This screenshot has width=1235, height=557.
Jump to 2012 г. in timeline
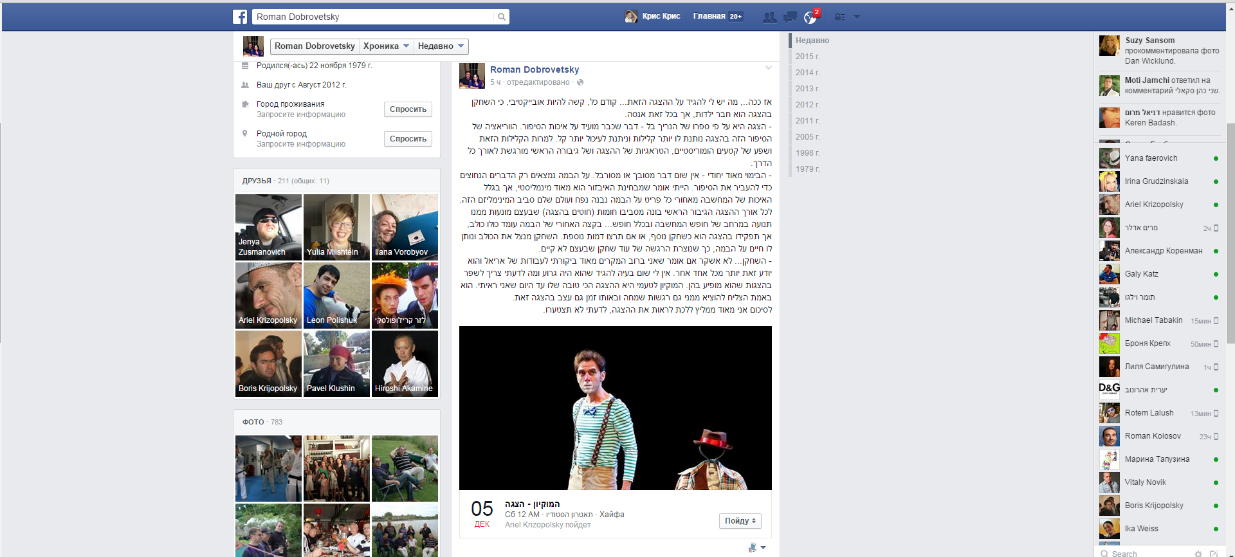point(808,105)
